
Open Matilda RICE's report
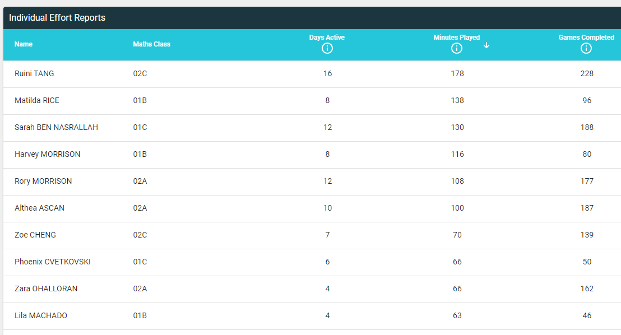[37, 100]
